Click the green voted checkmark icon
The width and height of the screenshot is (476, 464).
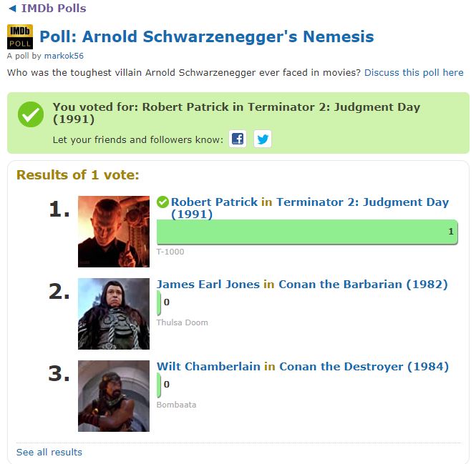31,114
